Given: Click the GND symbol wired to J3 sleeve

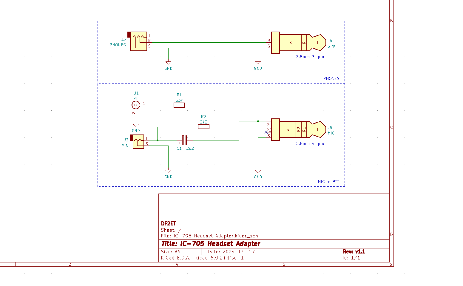Looking at the screenshot, I should point(168,63).
